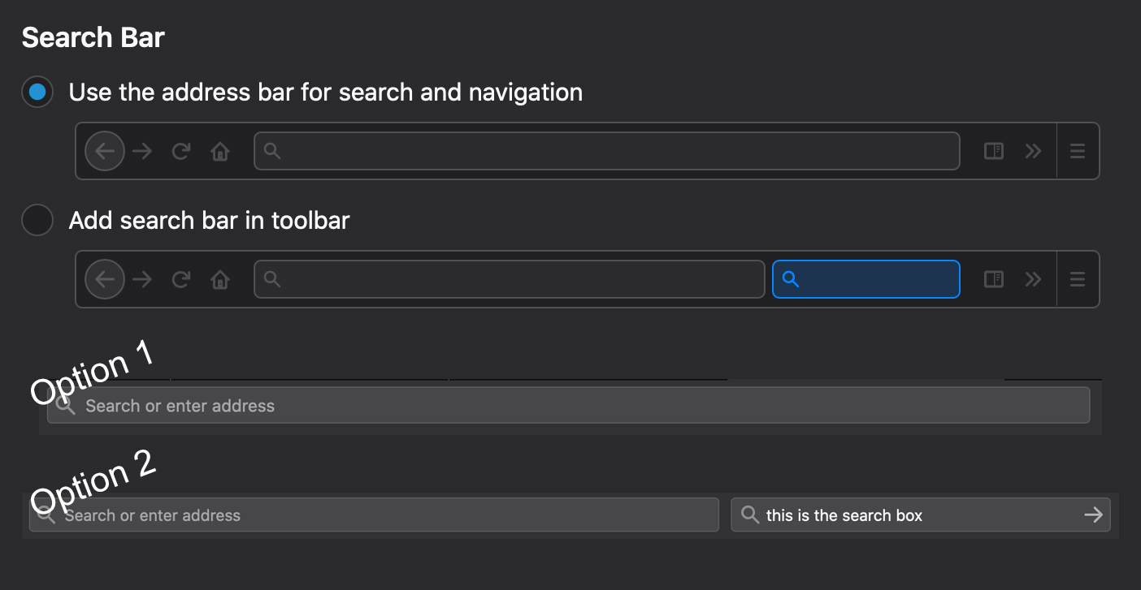1141x590 pixels.
Task: Click the full-width 'Search or enter address' bar
Action: pos(568,405)
